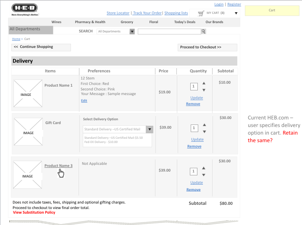Image resolution: width=302 pixels, height=225 pixels.
Task: Select the Grocery menu item
Action: tap(127, 22)
